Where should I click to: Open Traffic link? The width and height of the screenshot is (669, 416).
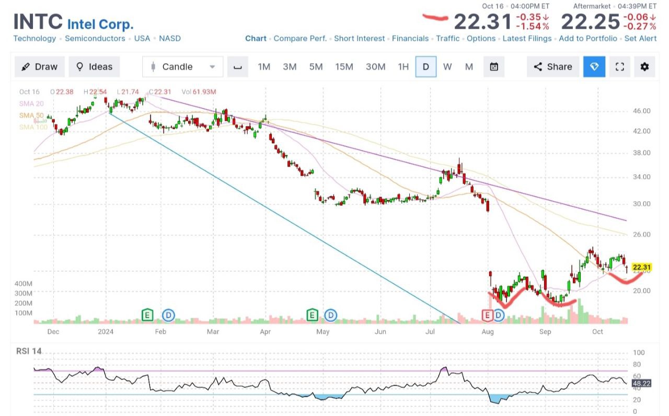[x=448, y=39]
